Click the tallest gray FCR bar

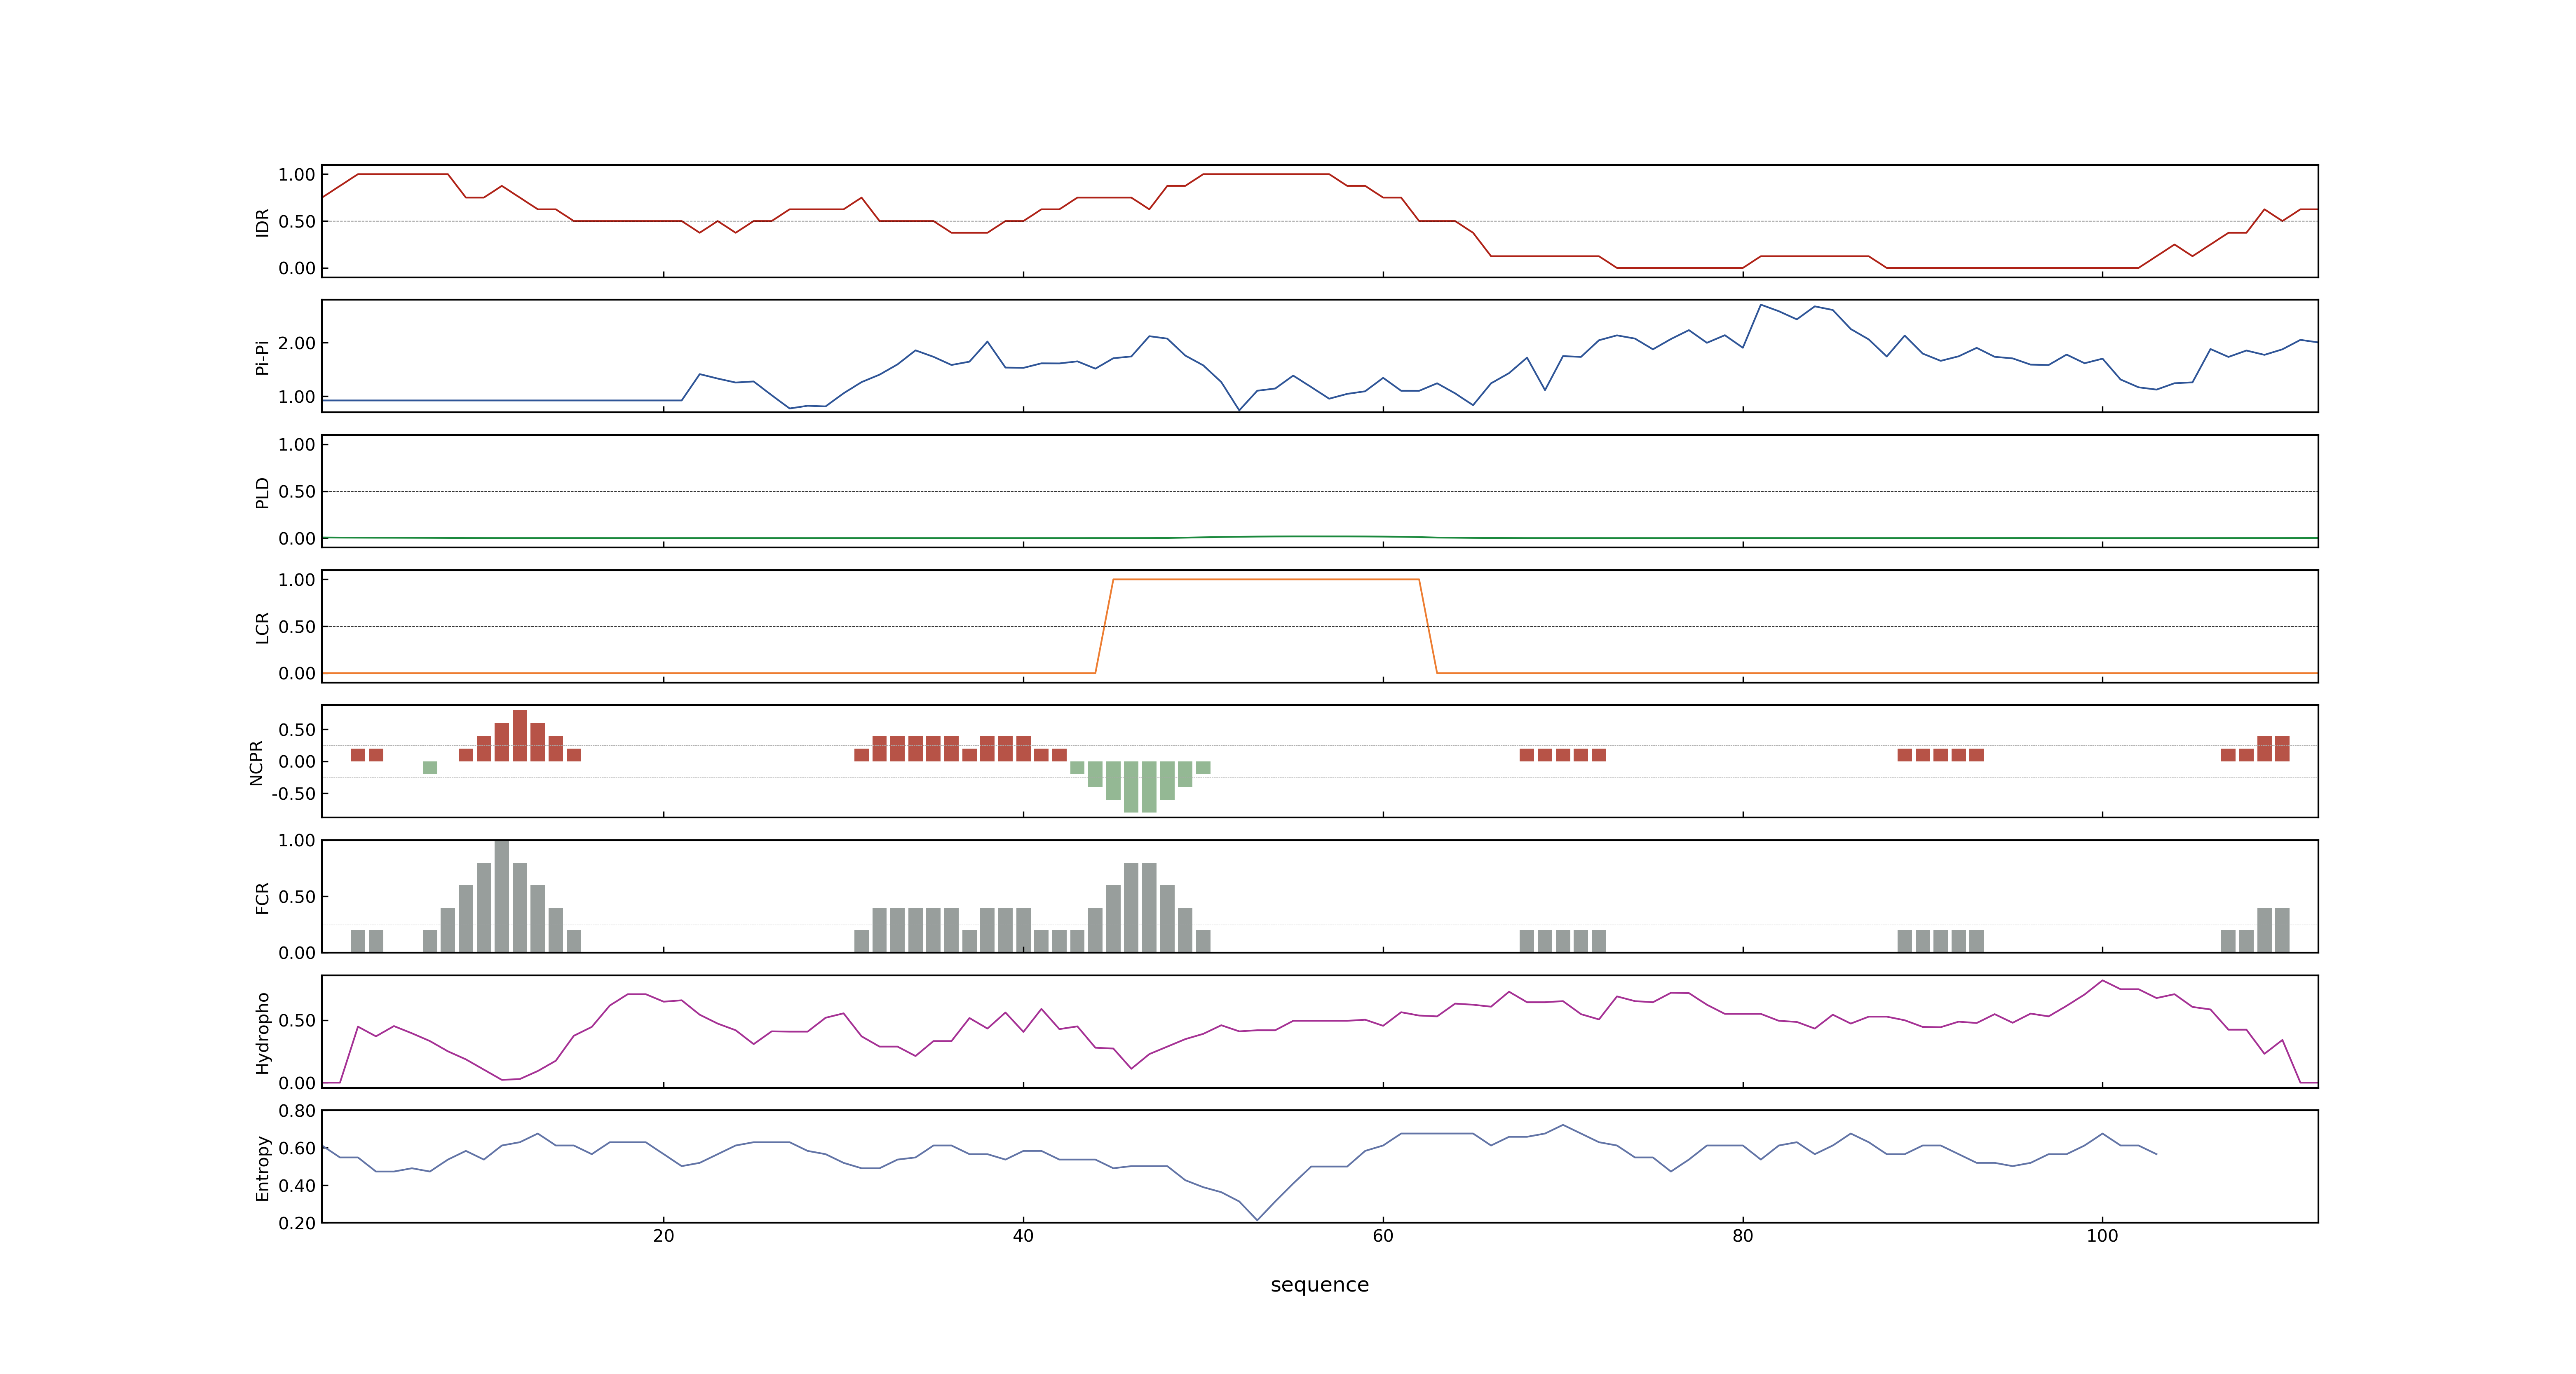(x=502, y=896)
